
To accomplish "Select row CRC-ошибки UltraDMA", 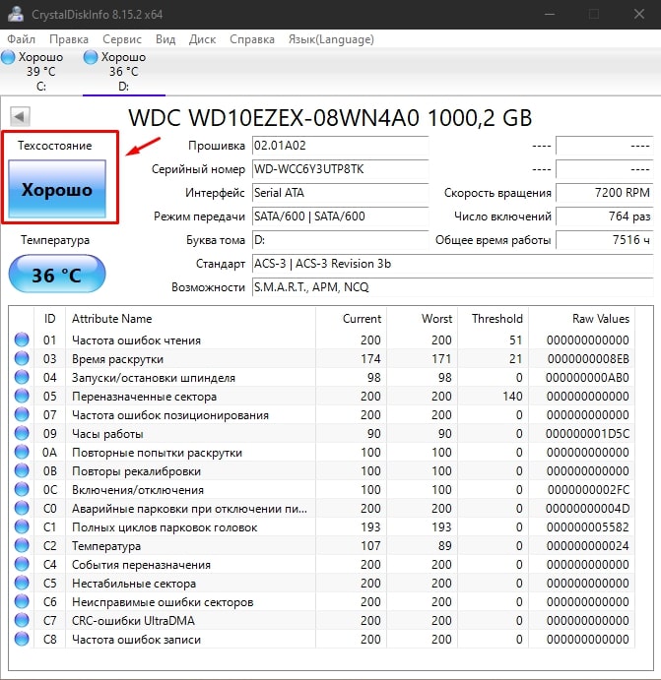I will pyautogui.click(x=321, y=621).
